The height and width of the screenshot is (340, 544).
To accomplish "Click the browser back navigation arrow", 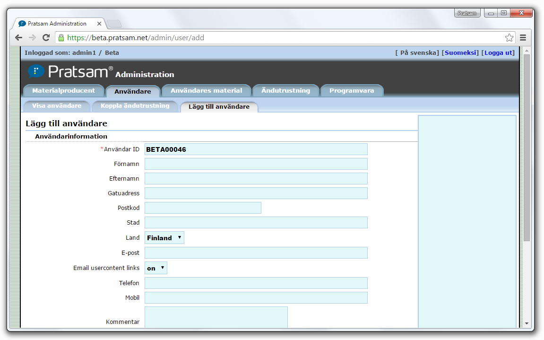I will (18, 37).
